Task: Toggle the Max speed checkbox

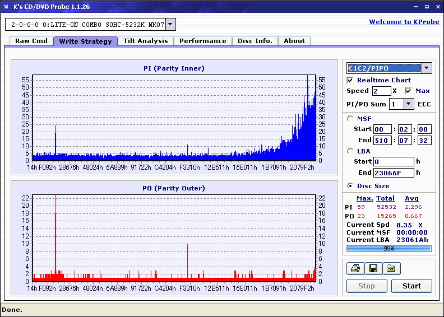Action: (408, 91)
